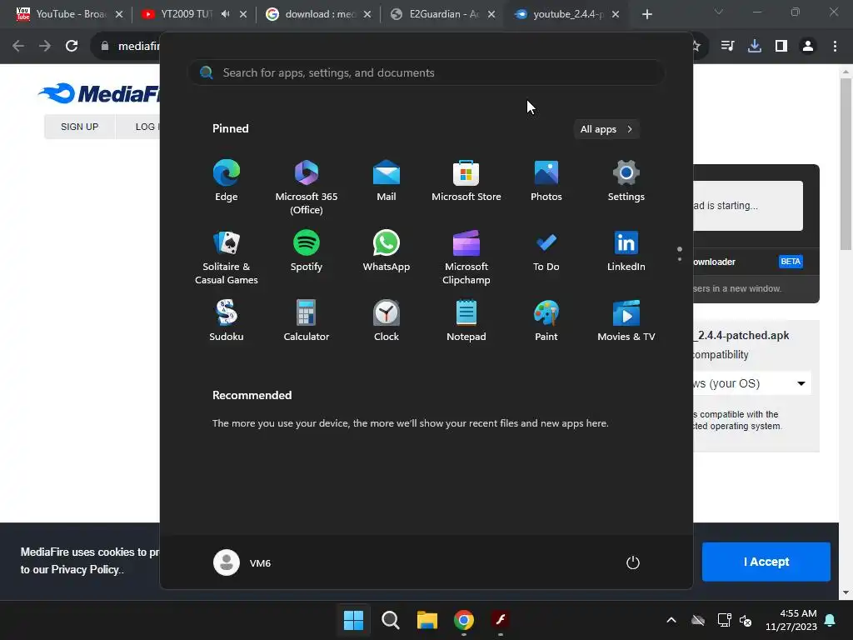Open Settings from pinned apps
Image resolution: width=853 pixels, height=640 pixels.
click(x=626, y=181)
